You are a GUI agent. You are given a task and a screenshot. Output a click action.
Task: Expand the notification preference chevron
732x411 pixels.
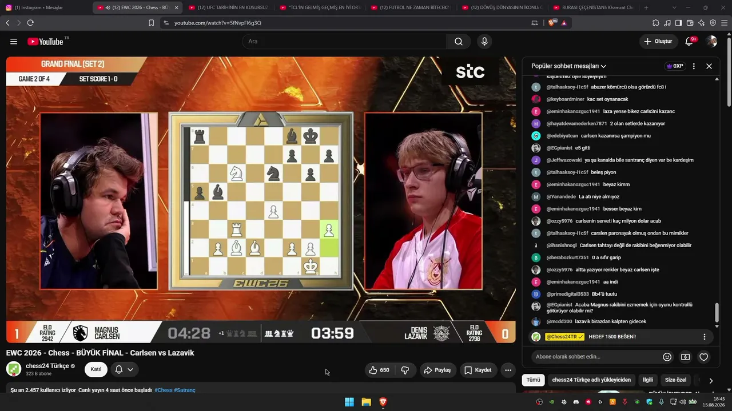pos(130,369)
